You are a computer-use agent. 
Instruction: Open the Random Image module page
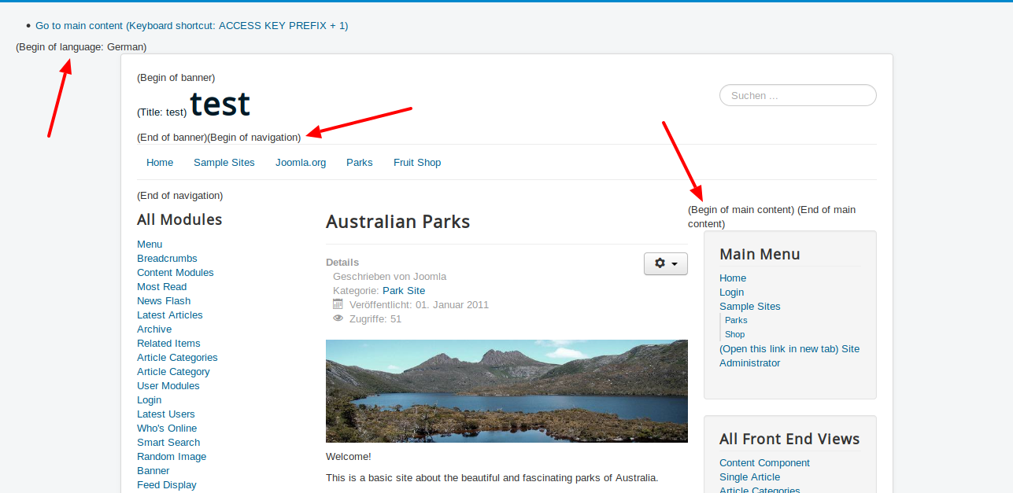click(171, 456)
